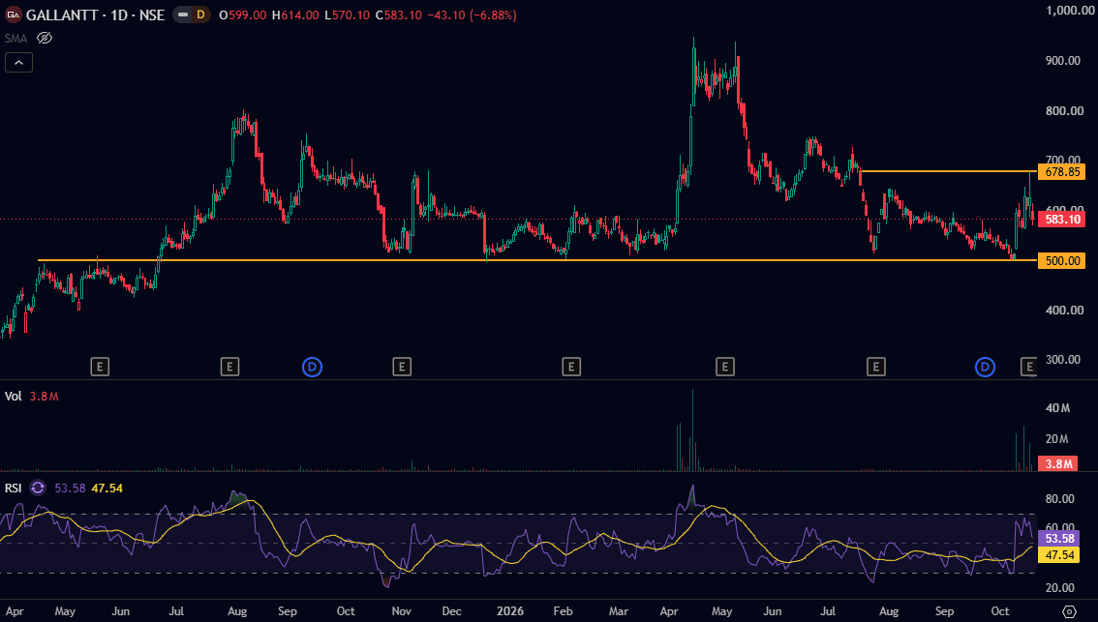
Task: Show the hidden SMA indicator via eye icon
Action: point(45,38)
